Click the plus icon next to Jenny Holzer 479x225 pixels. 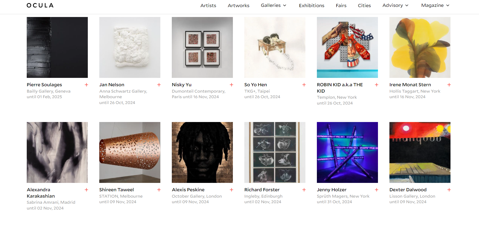(x=376, y=190)
